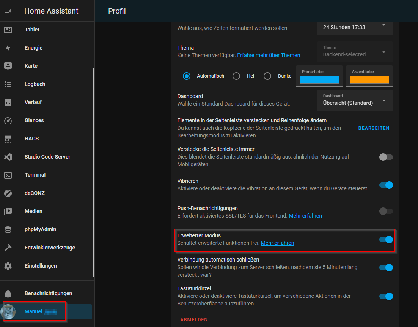Select Dunkel theme mode
The image size is (418, 327).
[x=267, y=76]
